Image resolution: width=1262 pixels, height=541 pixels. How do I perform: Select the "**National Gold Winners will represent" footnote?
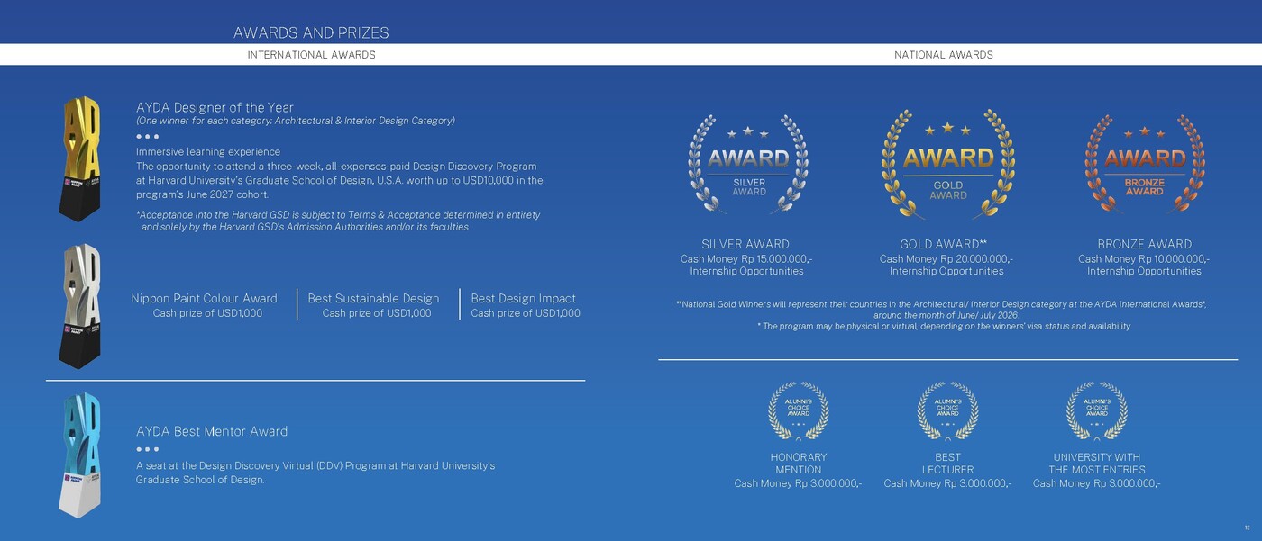pos(942,310)
